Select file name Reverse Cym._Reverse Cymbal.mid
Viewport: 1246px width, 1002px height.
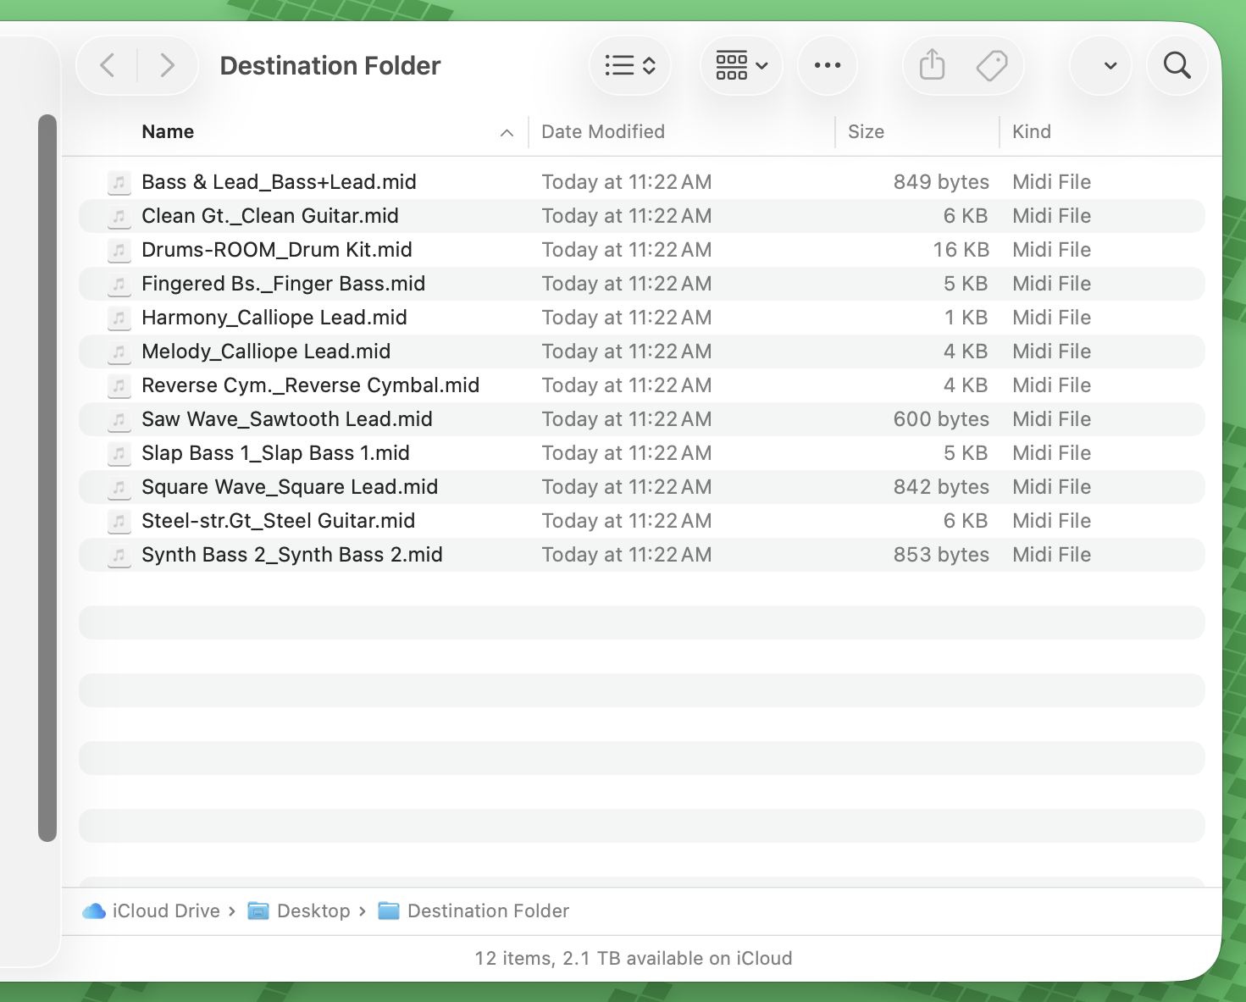[x=311, y=385]
